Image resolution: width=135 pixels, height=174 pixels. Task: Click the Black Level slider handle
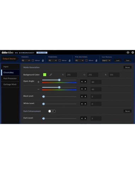pyautogui.click(x=44, y=97)
